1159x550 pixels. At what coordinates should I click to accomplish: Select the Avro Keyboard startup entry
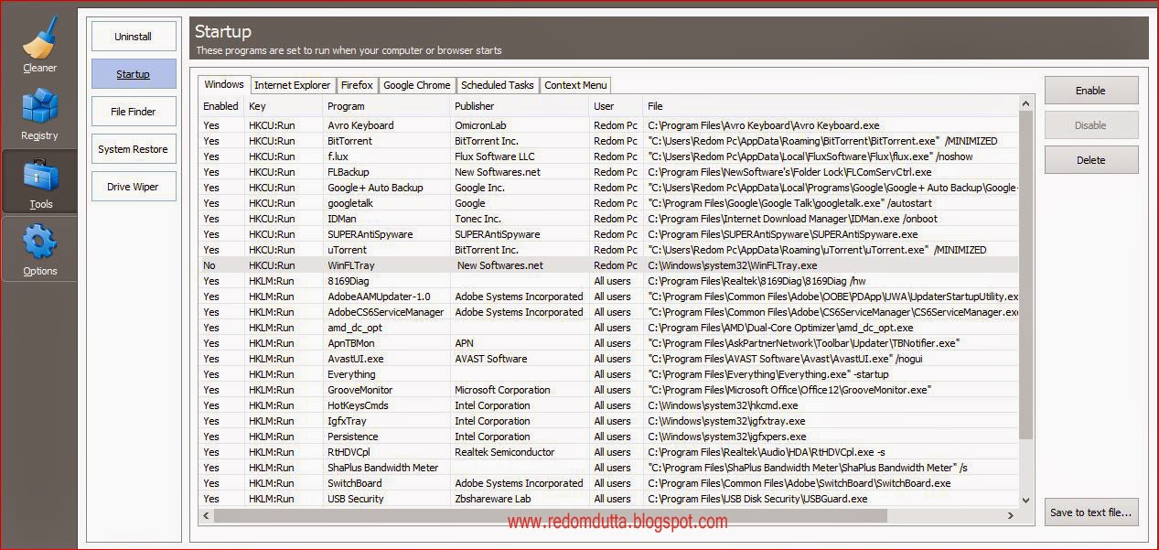click(x=609, y=125)
